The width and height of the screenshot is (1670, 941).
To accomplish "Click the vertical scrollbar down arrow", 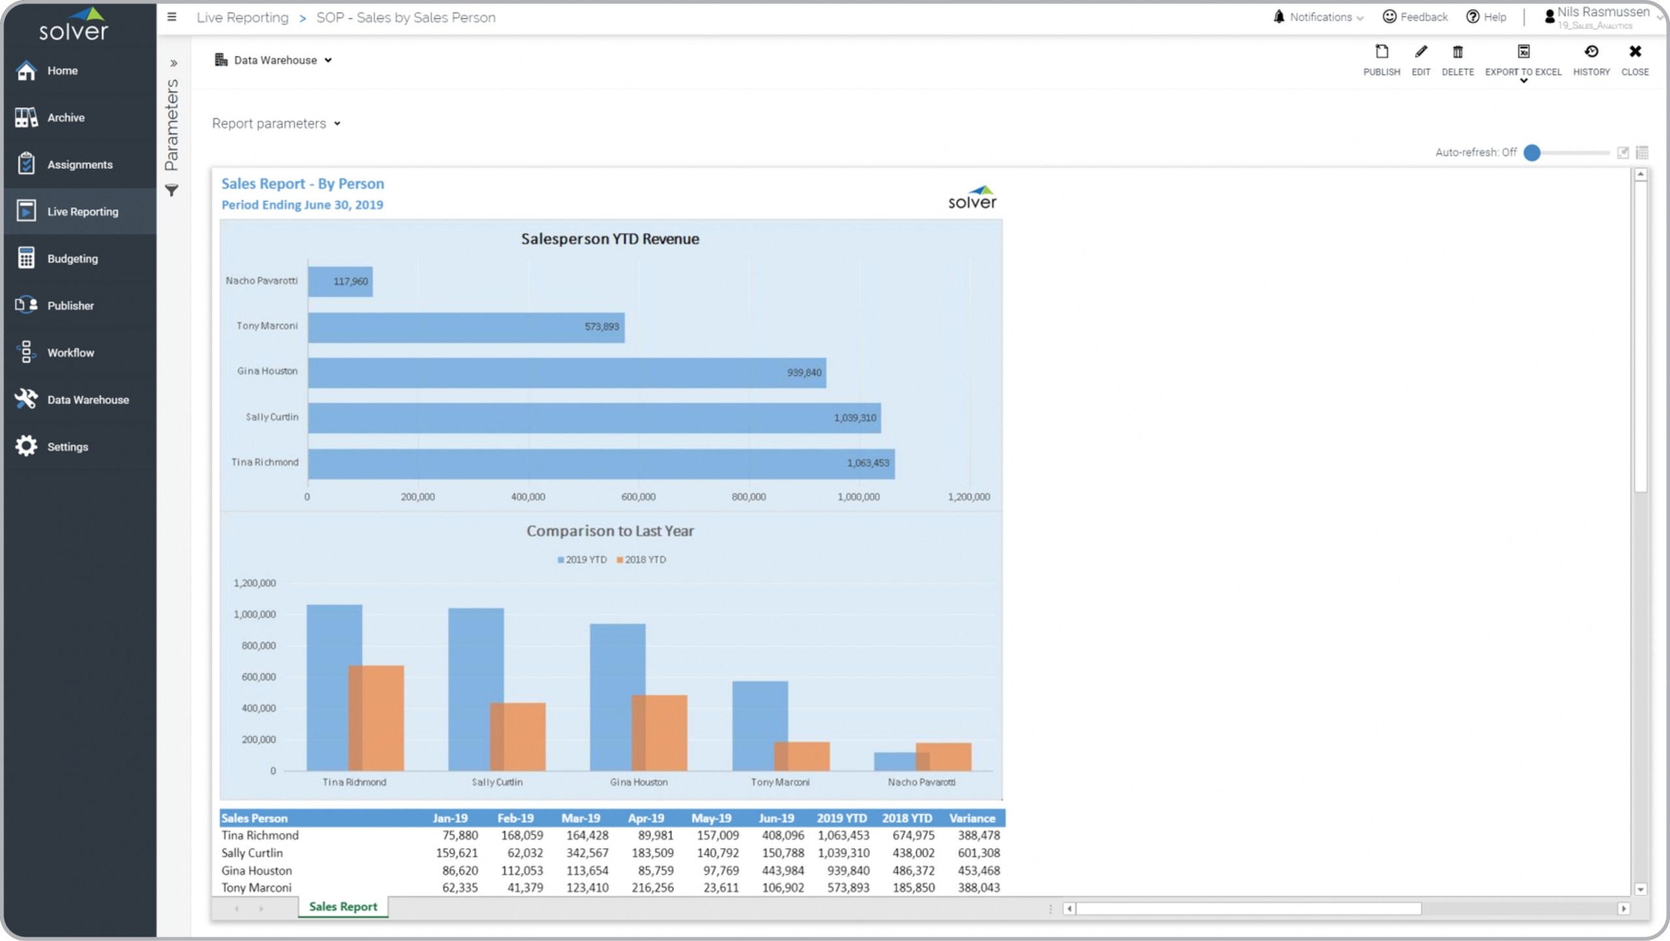I will 1640,889.
